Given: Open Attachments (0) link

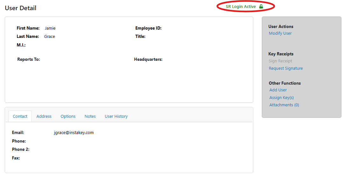Looking at the screenshot, I should click(284, 105).
